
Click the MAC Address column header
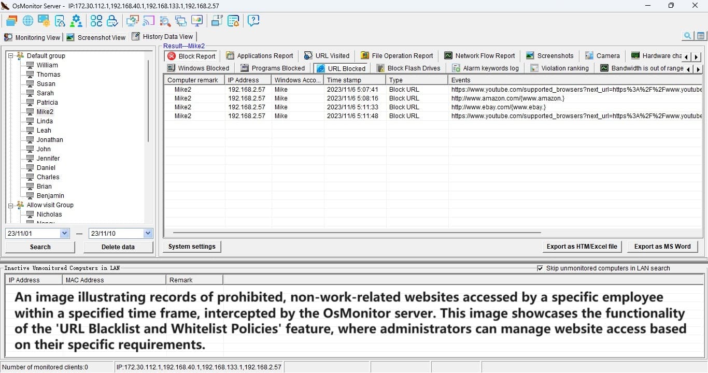(115, 280)
